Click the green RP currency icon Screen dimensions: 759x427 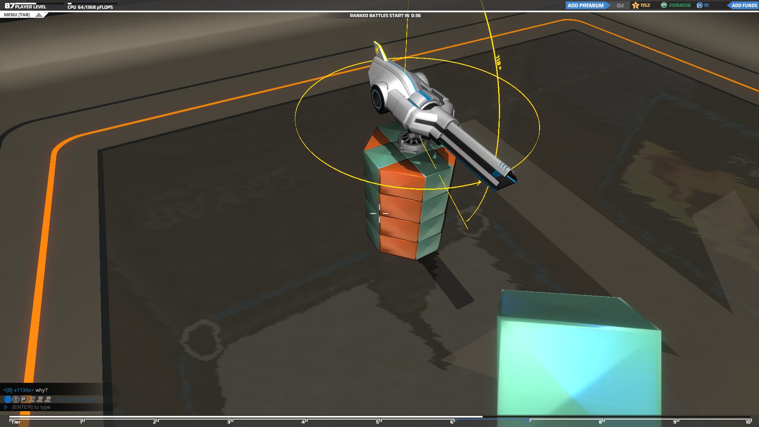point(664,5)
